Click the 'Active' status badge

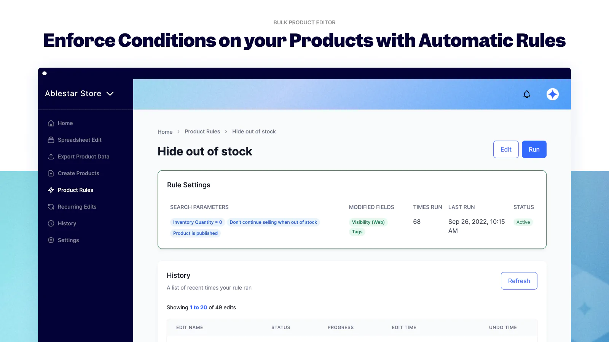[x=523, y=222]
